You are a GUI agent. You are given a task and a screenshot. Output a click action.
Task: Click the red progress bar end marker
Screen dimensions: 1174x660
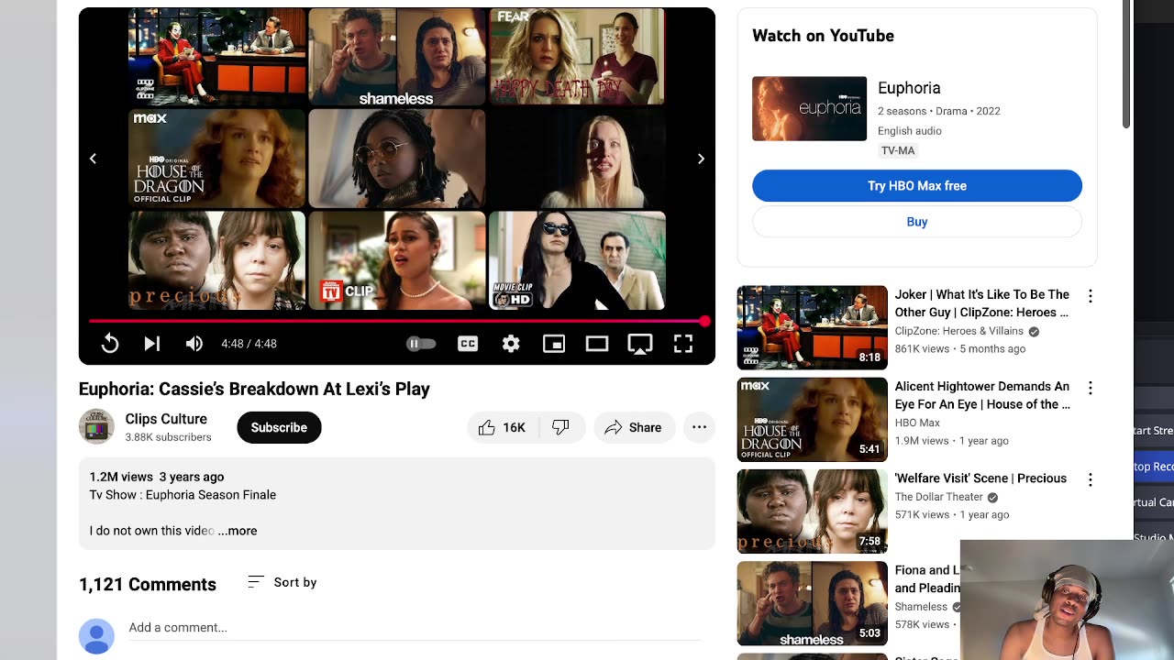(x=704, y=321)
